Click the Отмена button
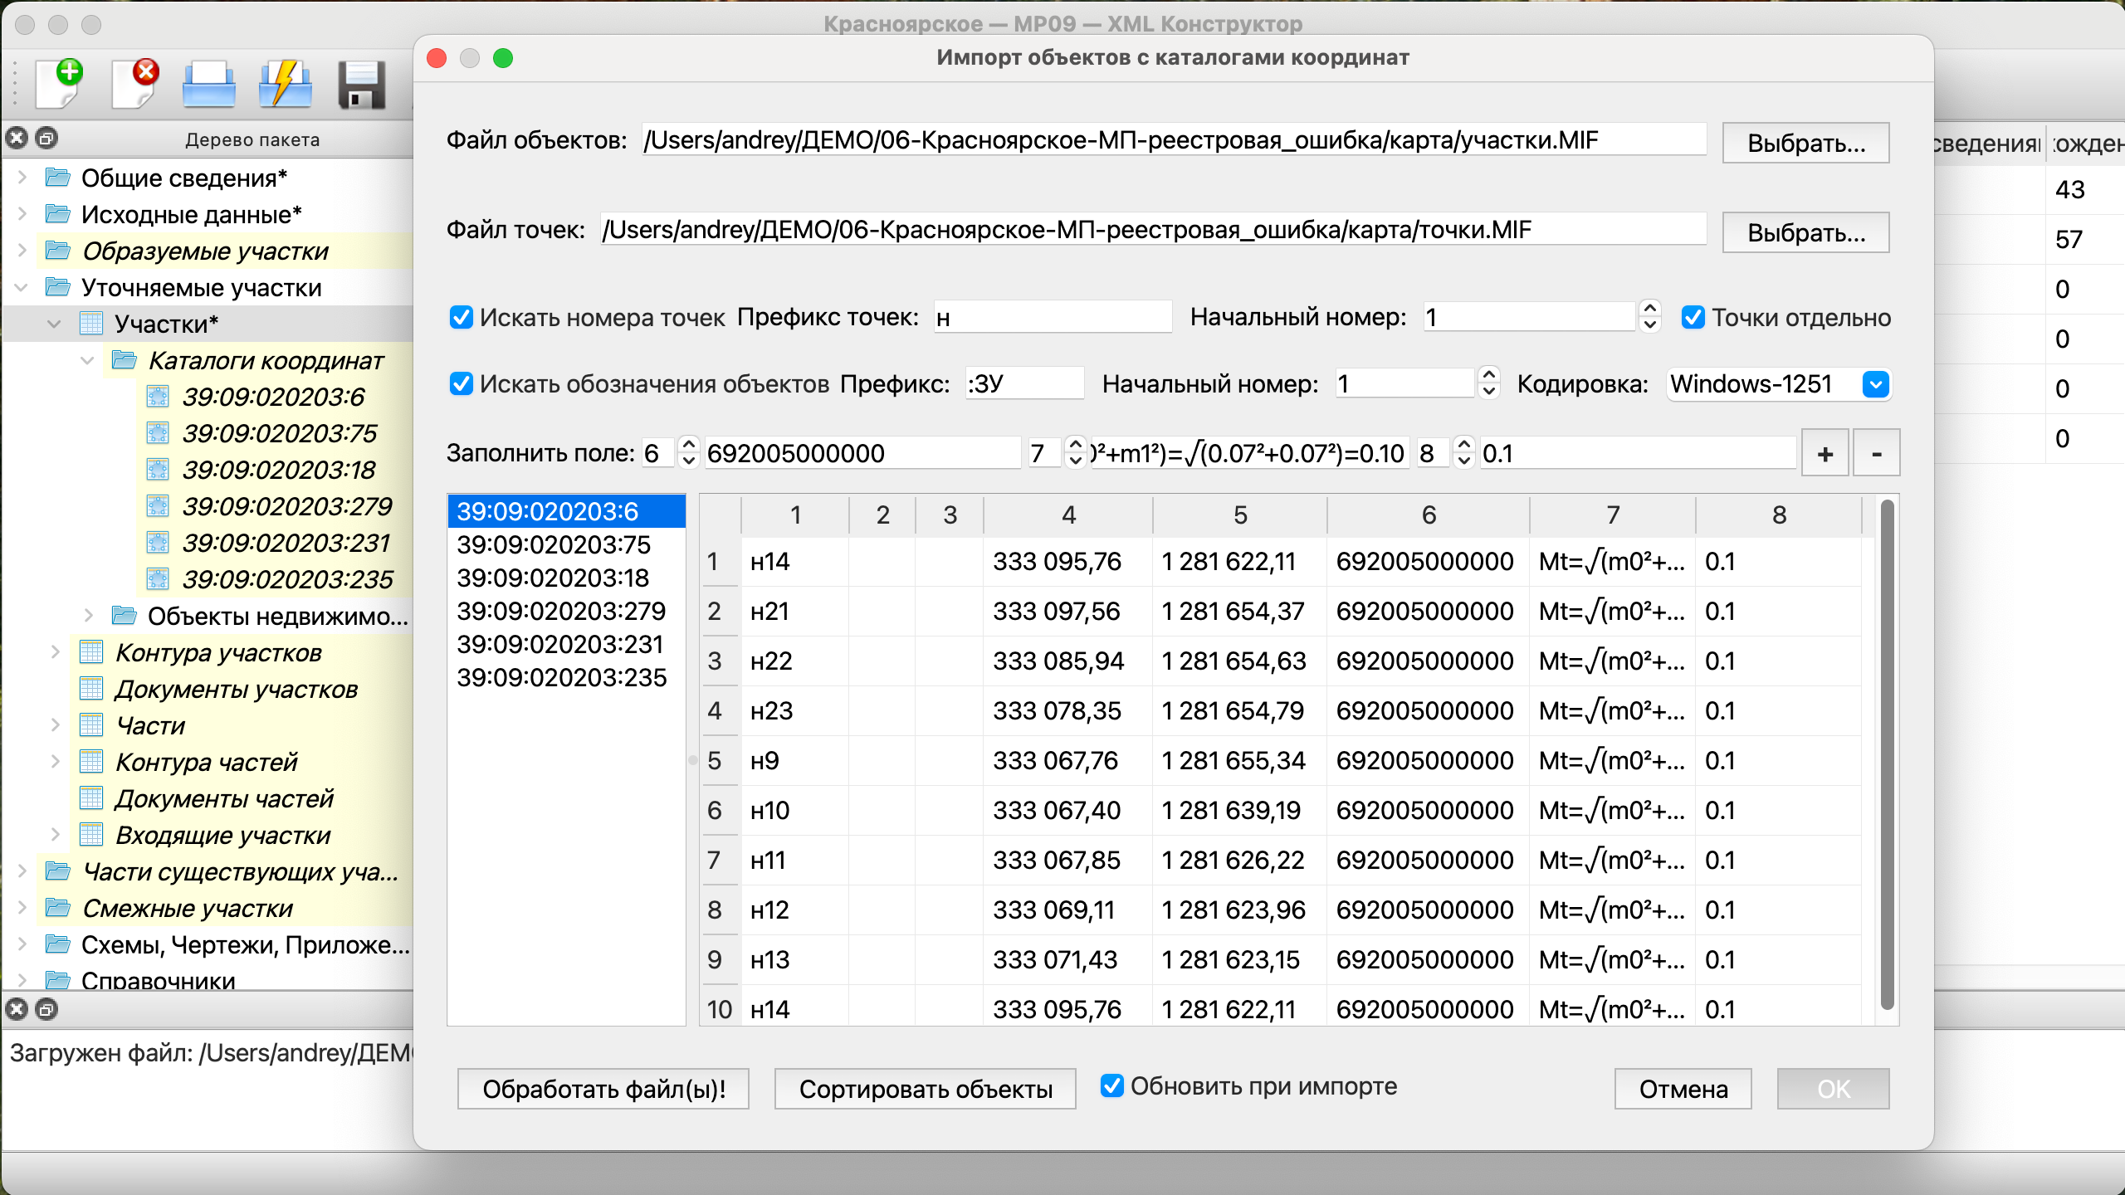The height and width of the screenshot is (1195, 2125). [1683, 1089]
